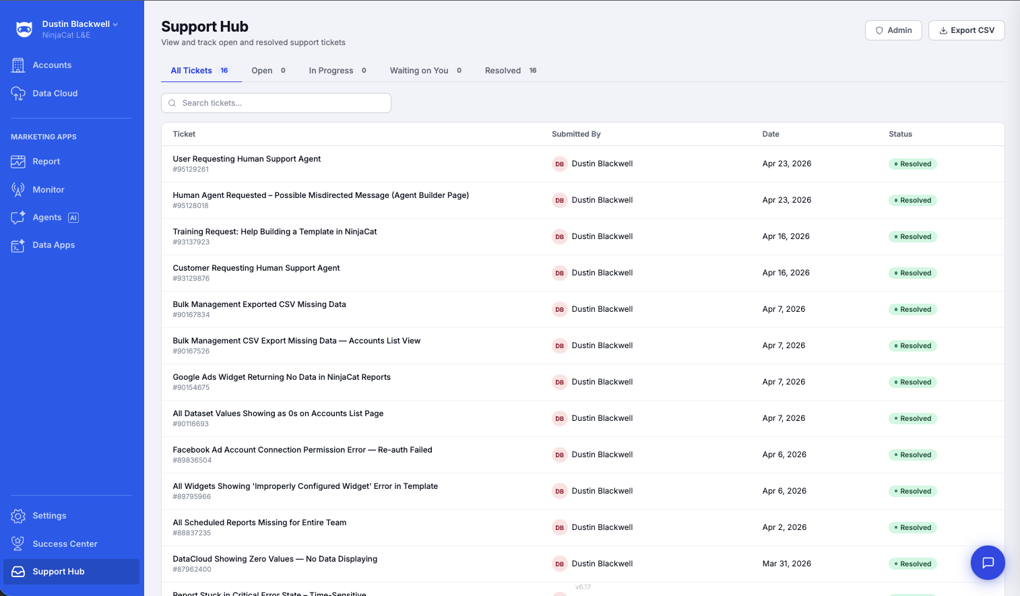
Task: Click the magnifier icon in search box
Action: [172, 103]
